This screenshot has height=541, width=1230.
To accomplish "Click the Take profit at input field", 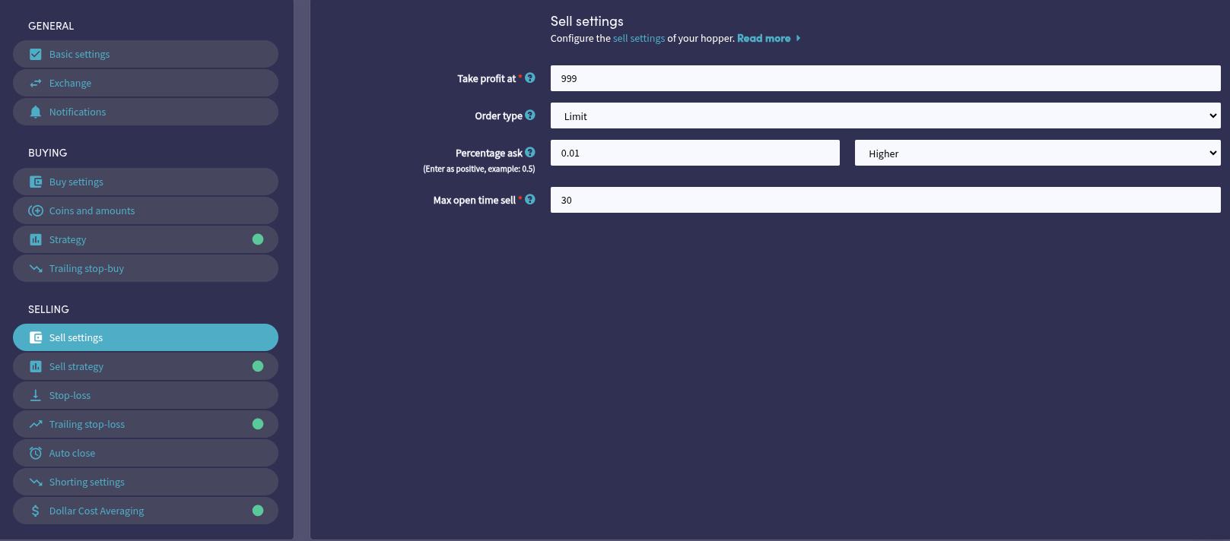I will [x=885, y=78].
